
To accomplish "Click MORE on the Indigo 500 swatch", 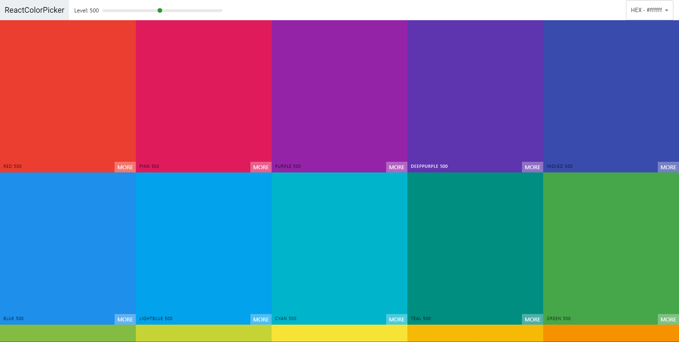I will click(x=668, y=167).
